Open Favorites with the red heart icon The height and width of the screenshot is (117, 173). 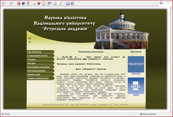coord(39,3)
